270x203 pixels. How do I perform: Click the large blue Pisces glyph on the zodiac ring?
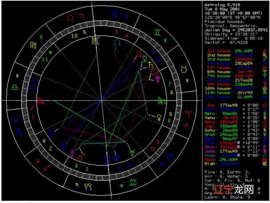click(x=170, y=156)
